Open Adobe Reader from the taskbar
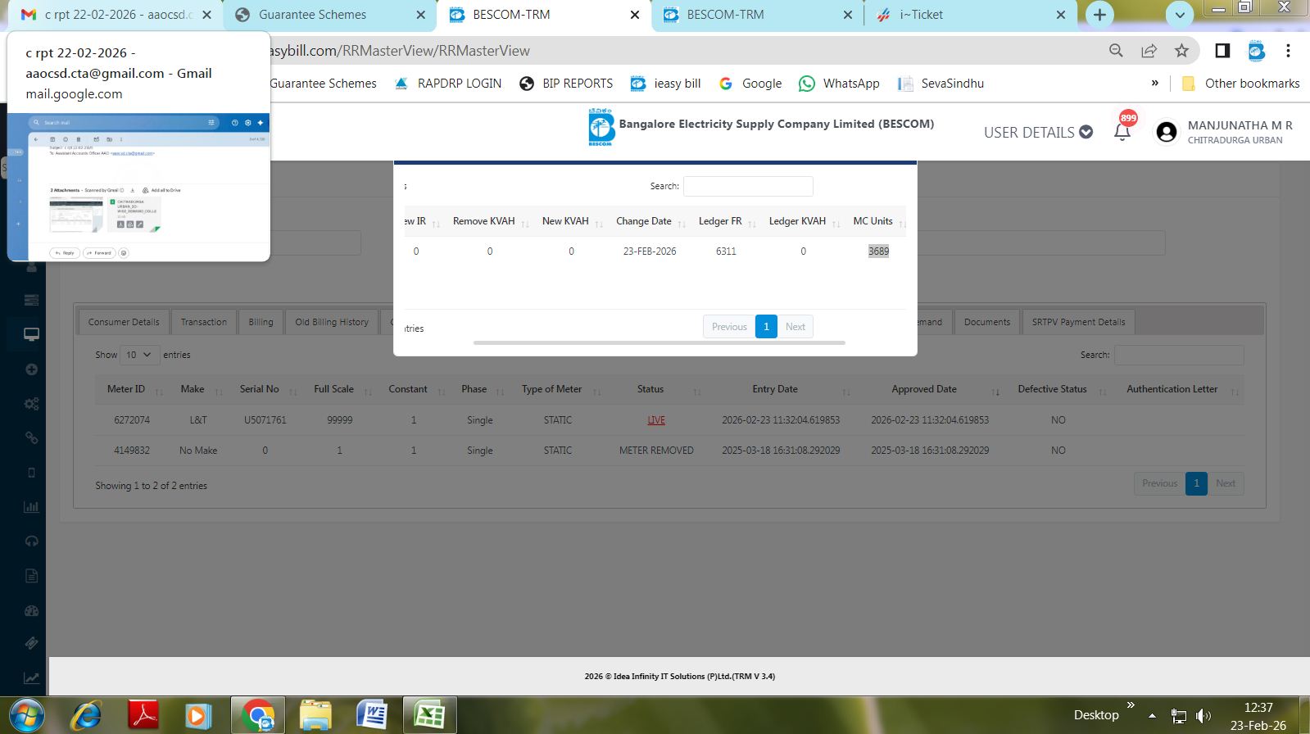Viewport: 1310px width, 734px height. pos(144,715)
